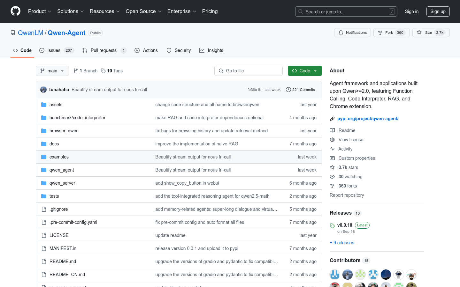Open commit message 'update readme'
This screenshot has width=460, height=287.
click(x=170, y=235)
